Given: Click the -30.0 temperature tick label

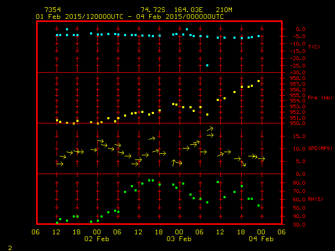Looking at the screenshot, I should click(x=301, y=72).
